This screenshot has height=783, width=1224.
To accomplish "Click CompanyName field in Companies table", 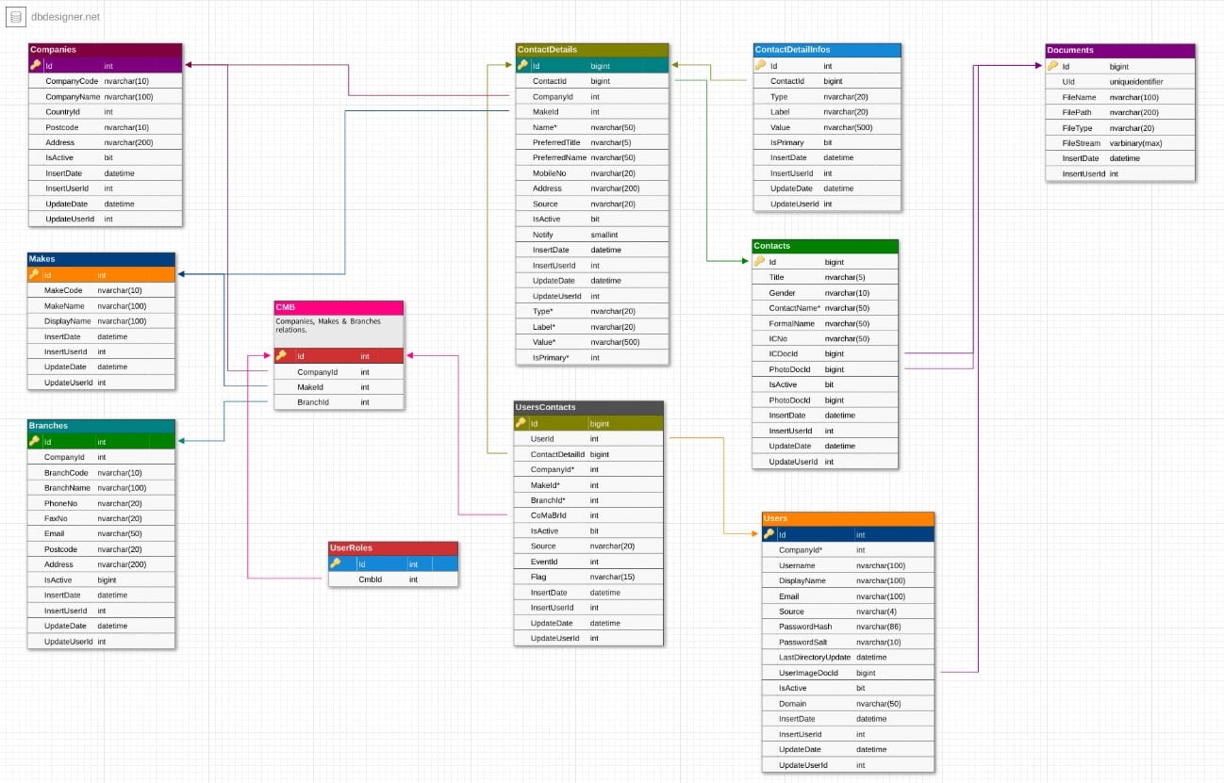I will (105, 97).
